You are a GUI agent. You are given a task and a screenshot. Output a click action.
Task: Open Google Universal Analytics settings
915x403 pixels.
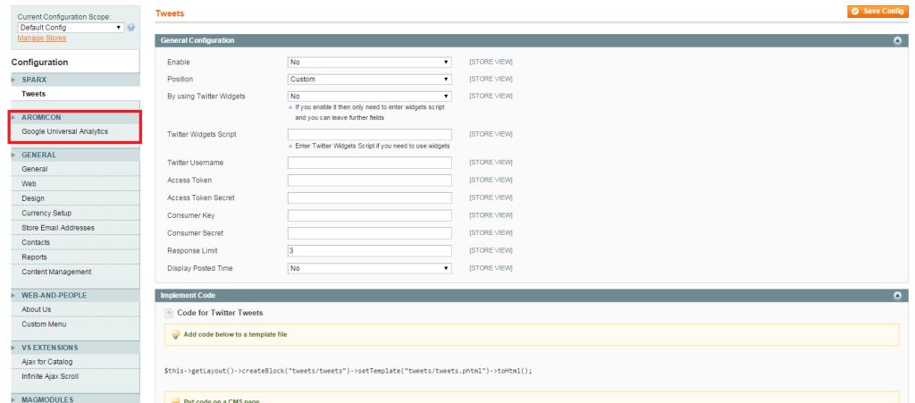coord(75,132)
